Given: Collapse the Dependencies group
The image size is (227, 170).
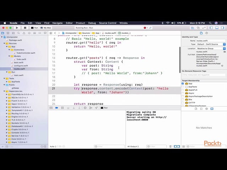Looking at the screenshot, I should 4,91.
